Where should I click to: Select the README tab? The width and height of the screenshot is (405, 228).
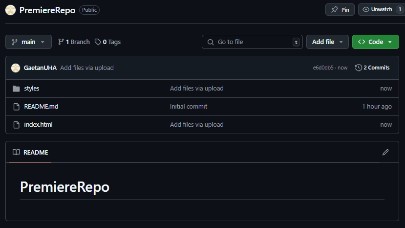(30, 152)
